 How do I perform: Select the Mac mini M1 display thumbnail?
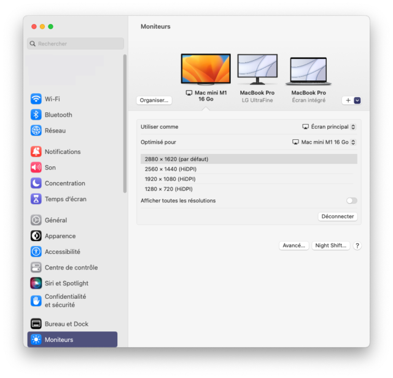tap(206, 69)
